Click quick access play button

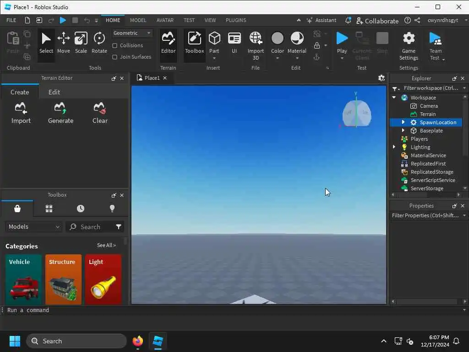[63, 20]
